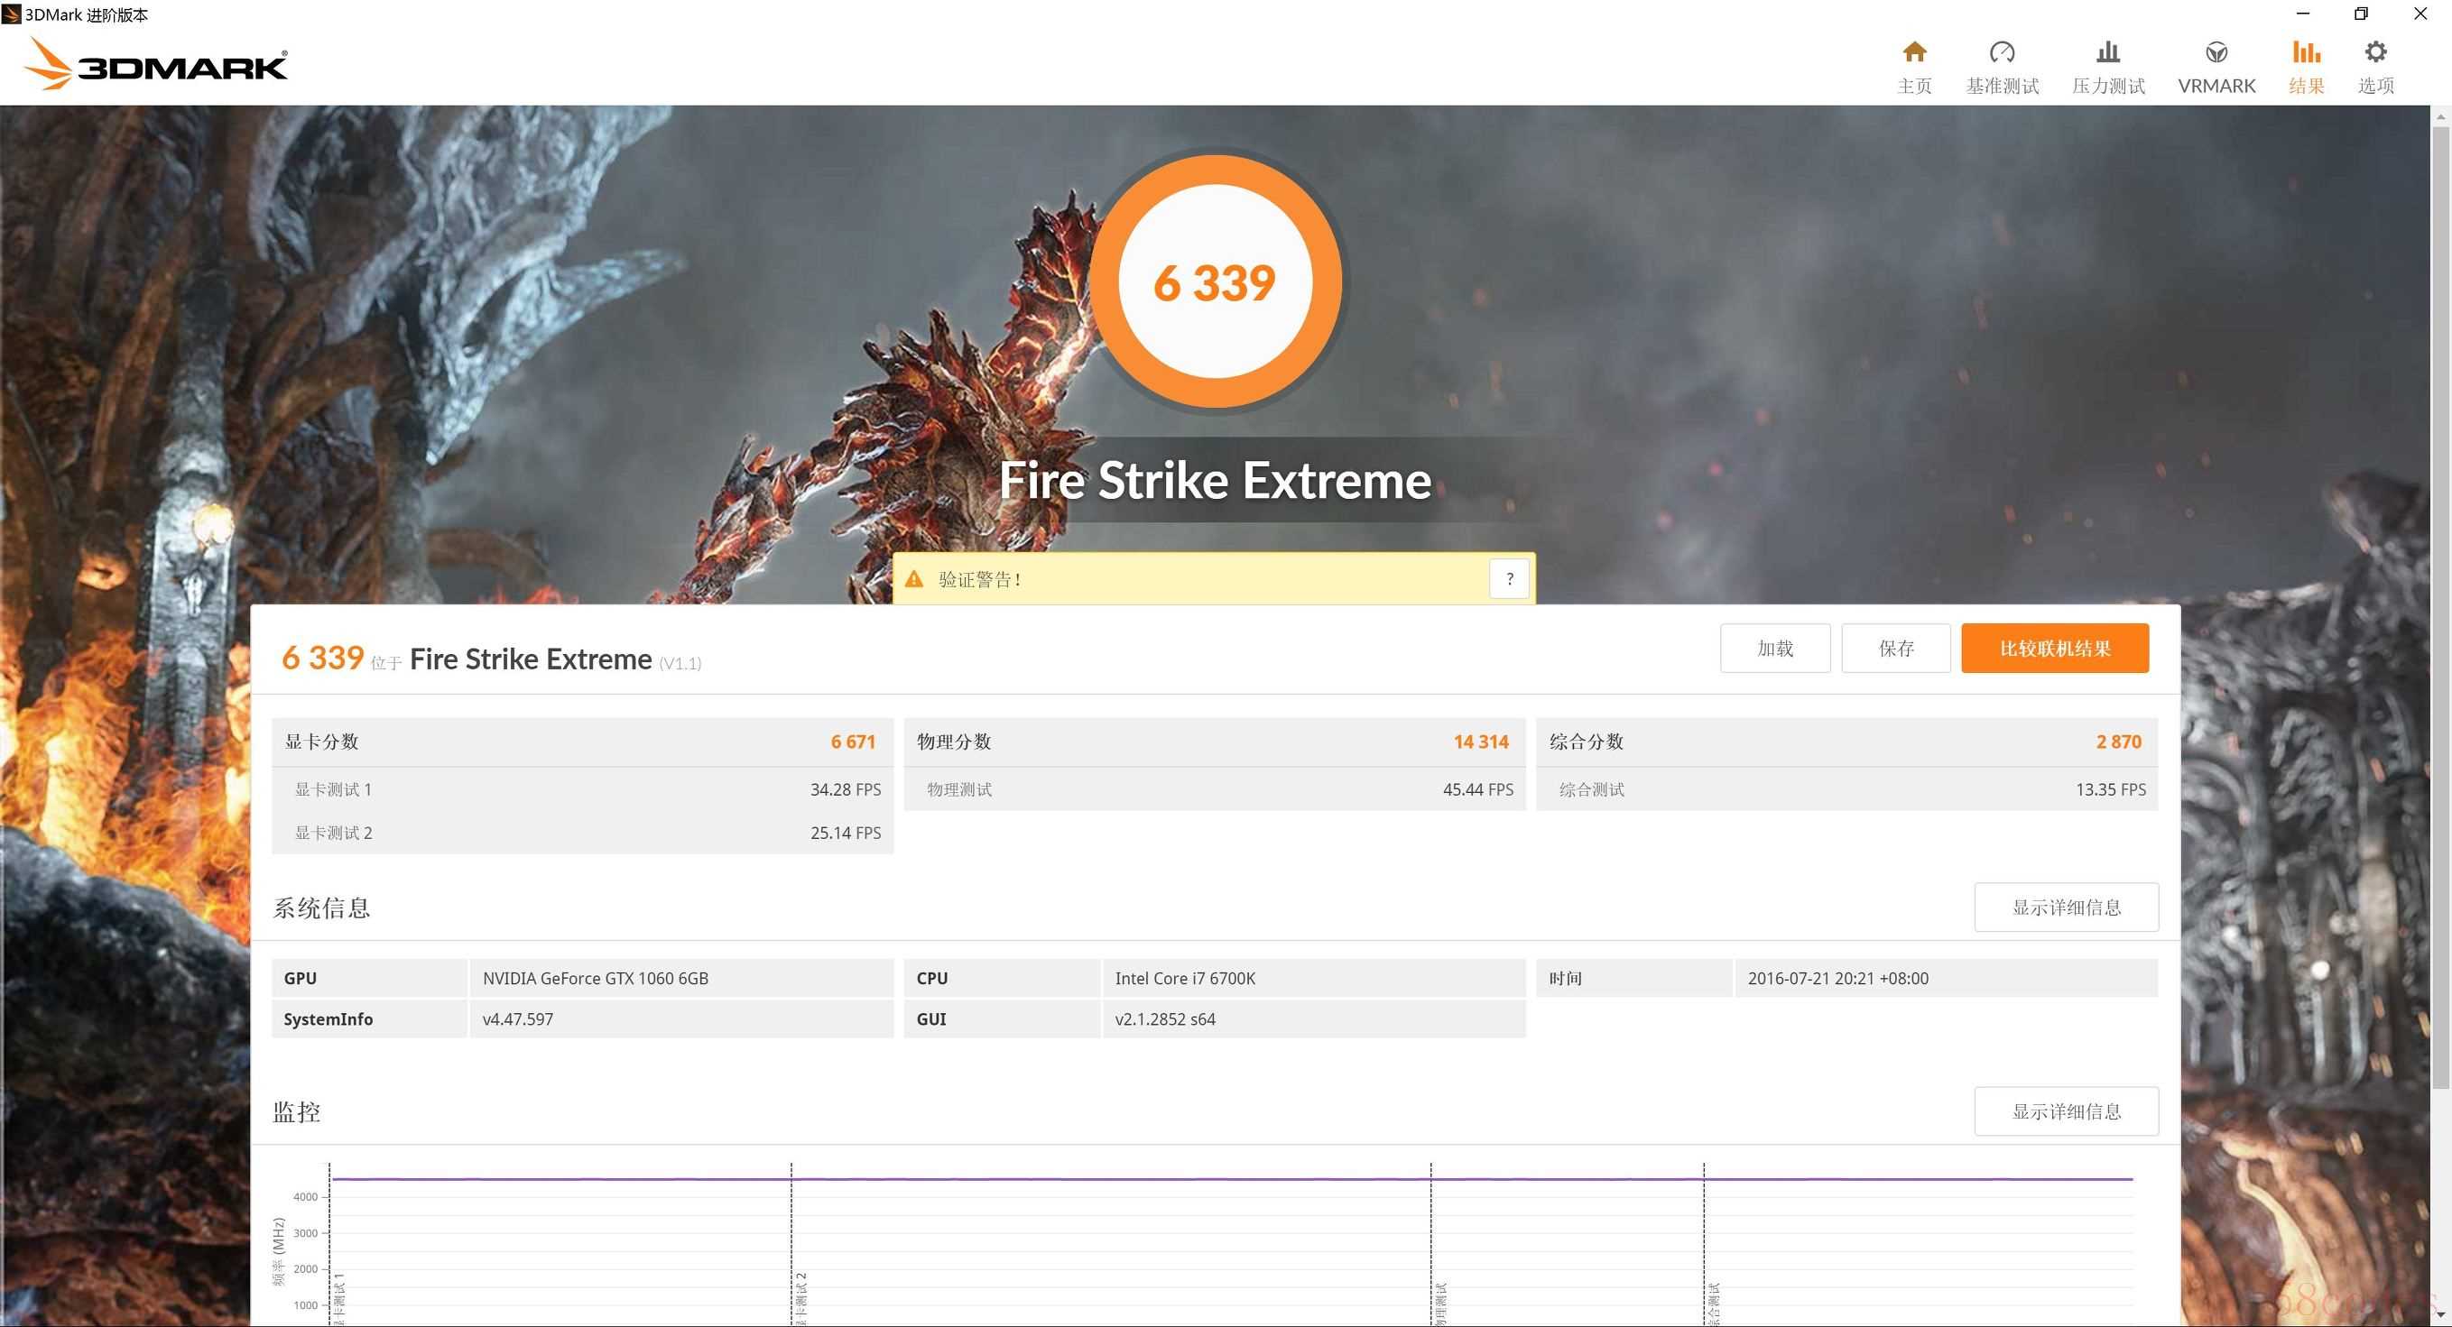Click the 综合分数 value 2 870

point(2118,742)
